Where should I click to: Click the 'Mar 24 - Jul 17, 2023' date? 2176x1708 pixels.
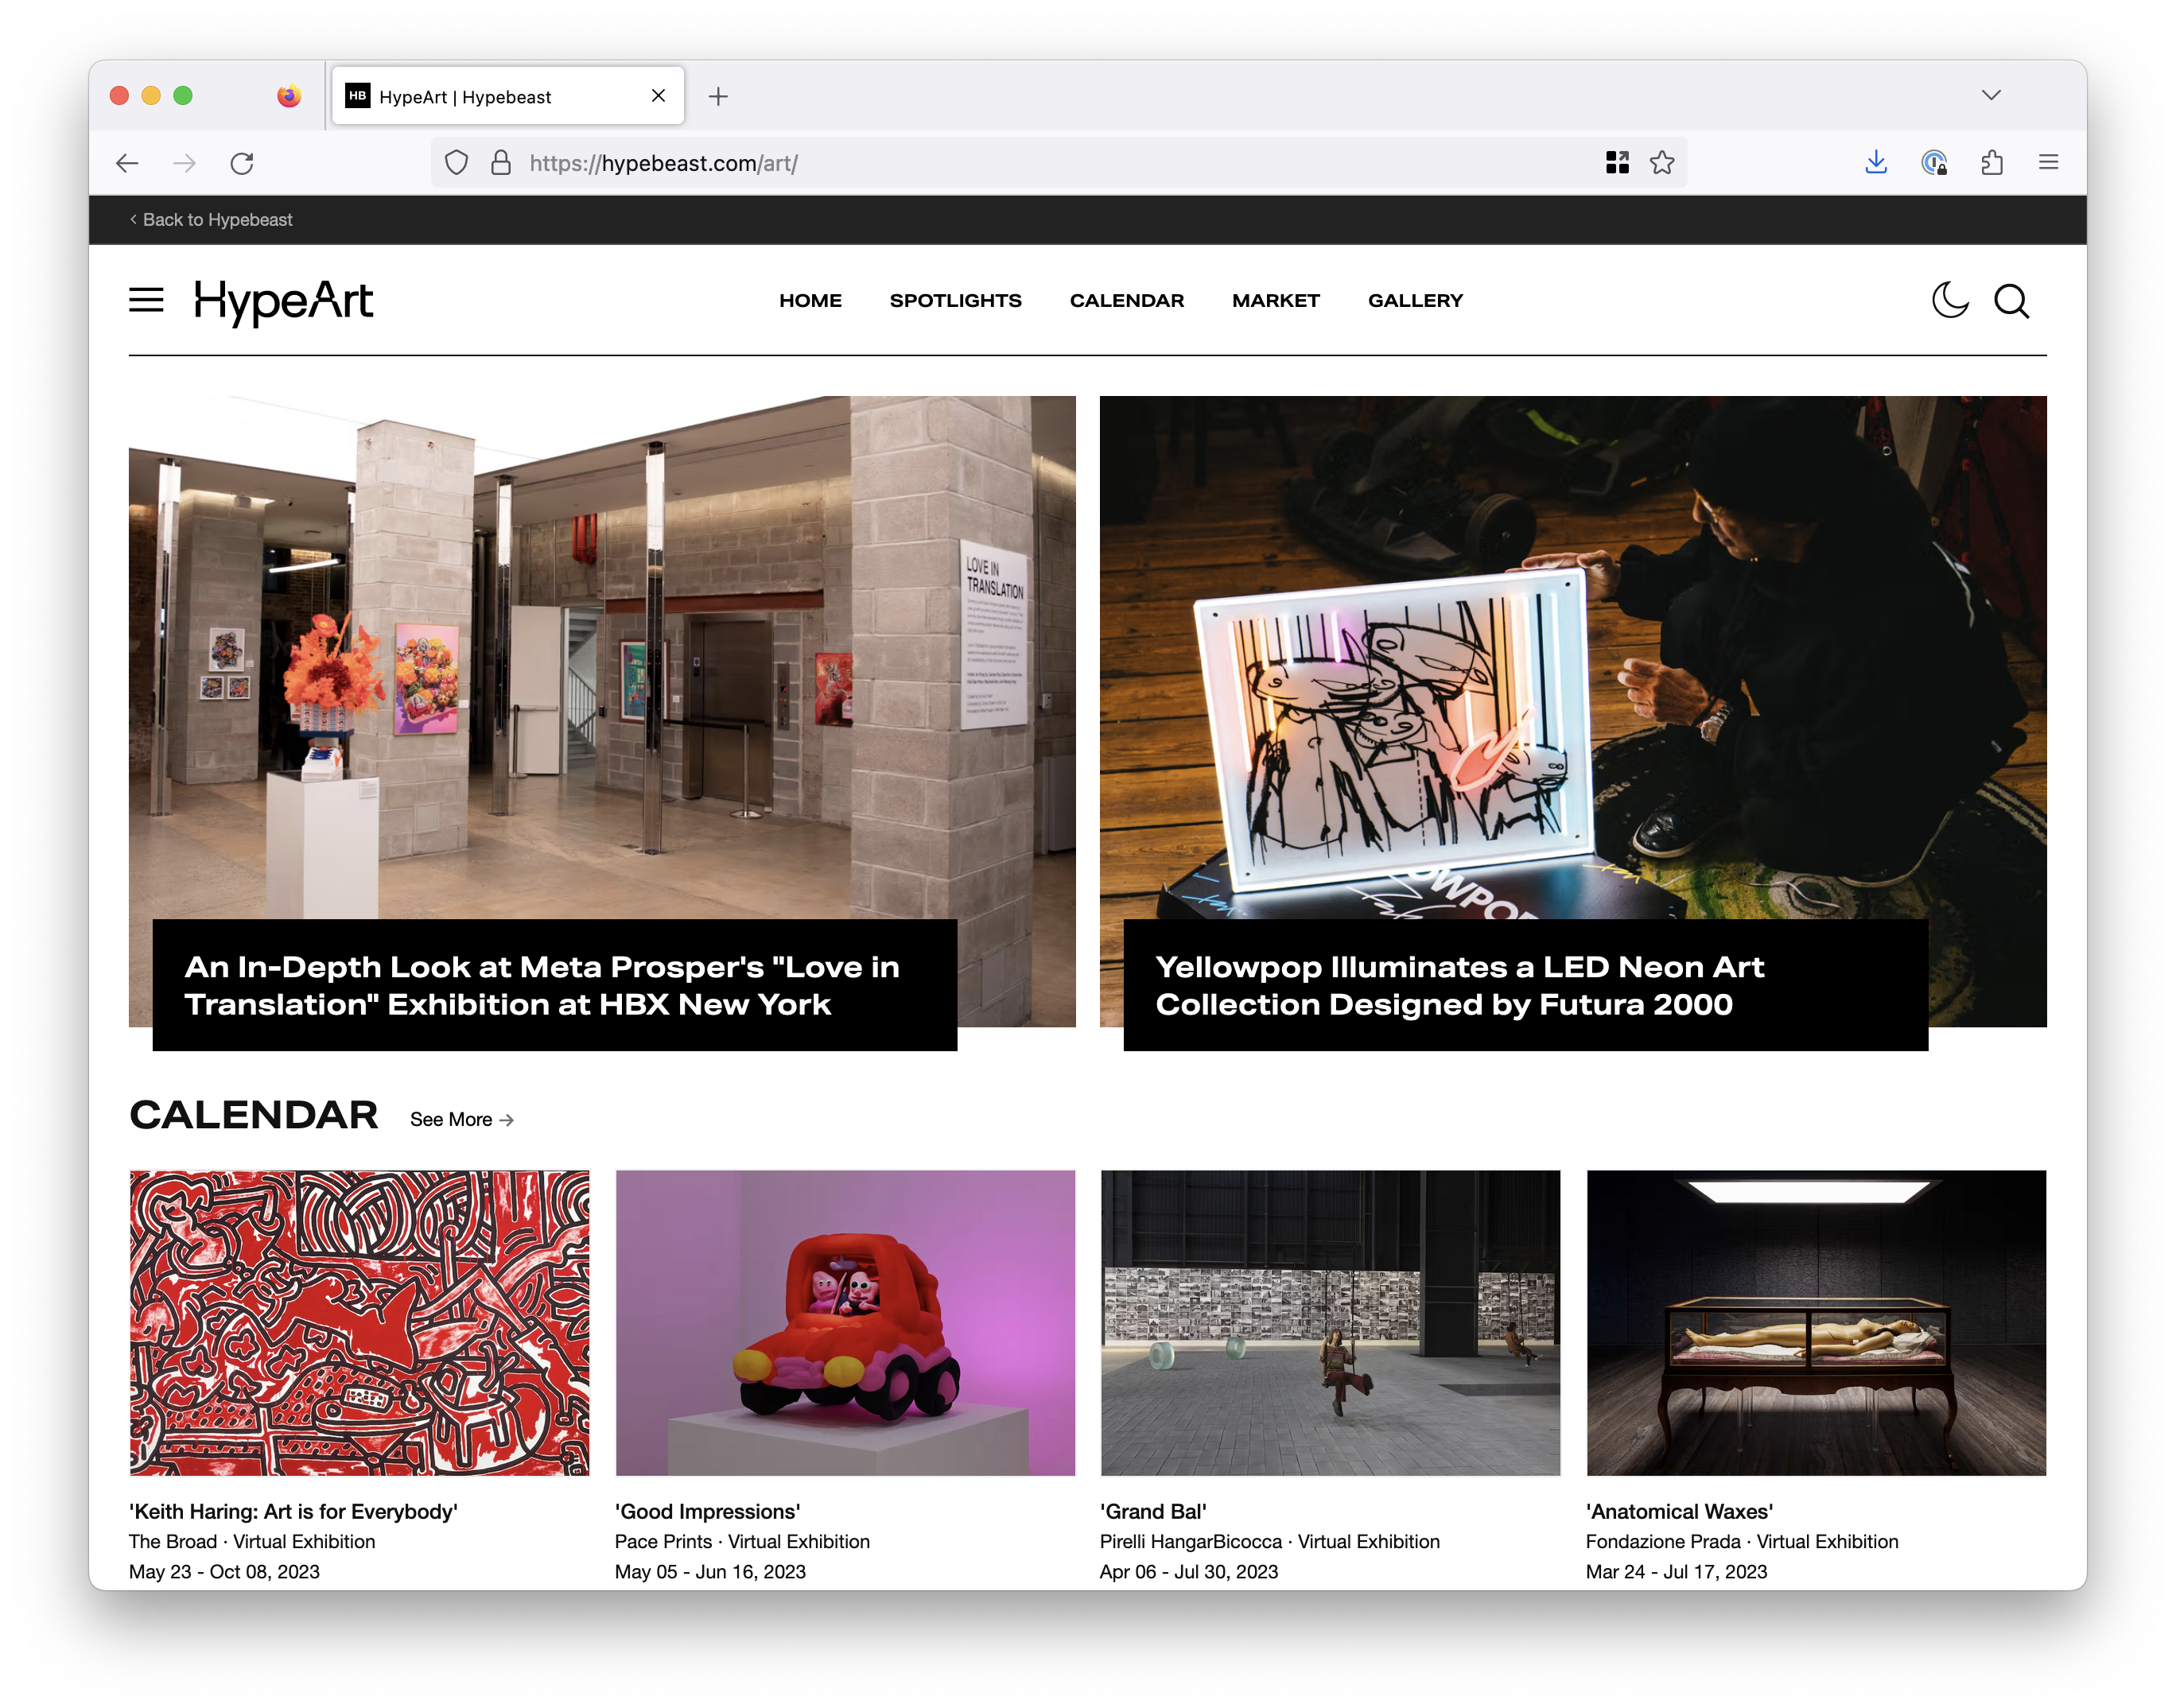pos(1676,1571)
